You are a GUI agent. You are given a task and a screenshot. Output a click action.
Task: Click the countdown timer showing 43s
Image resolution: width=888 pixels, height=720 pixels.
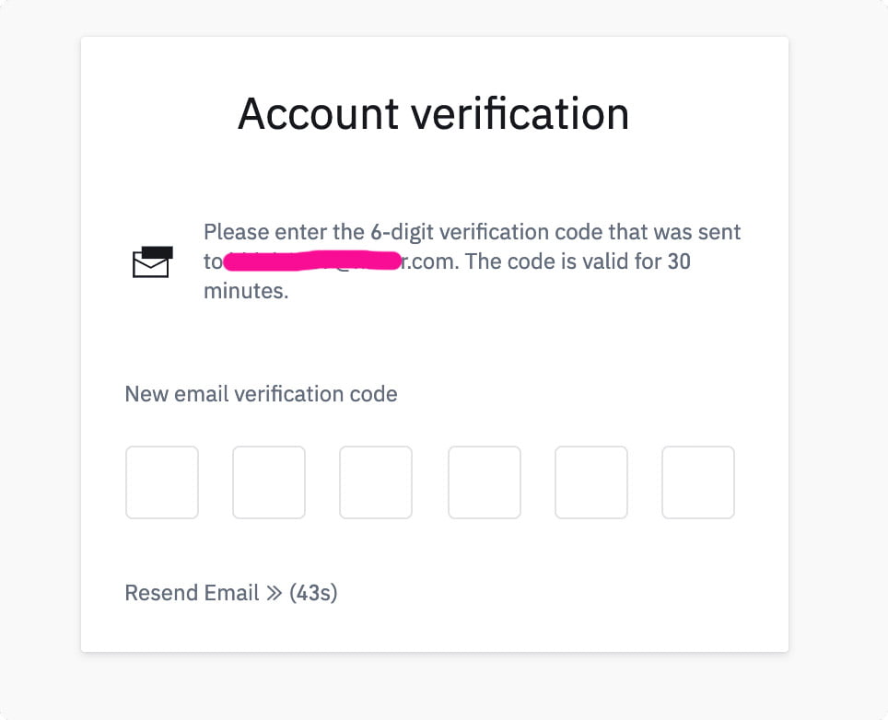click(x=315, y=593)
